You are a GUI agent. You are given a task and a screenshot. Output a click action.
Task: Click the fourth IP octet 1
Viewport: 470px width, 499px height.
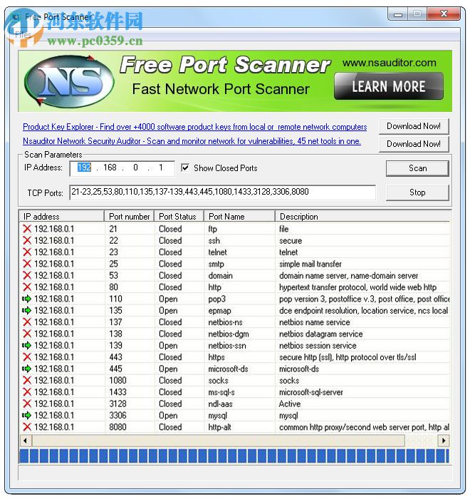pos(161,168)
